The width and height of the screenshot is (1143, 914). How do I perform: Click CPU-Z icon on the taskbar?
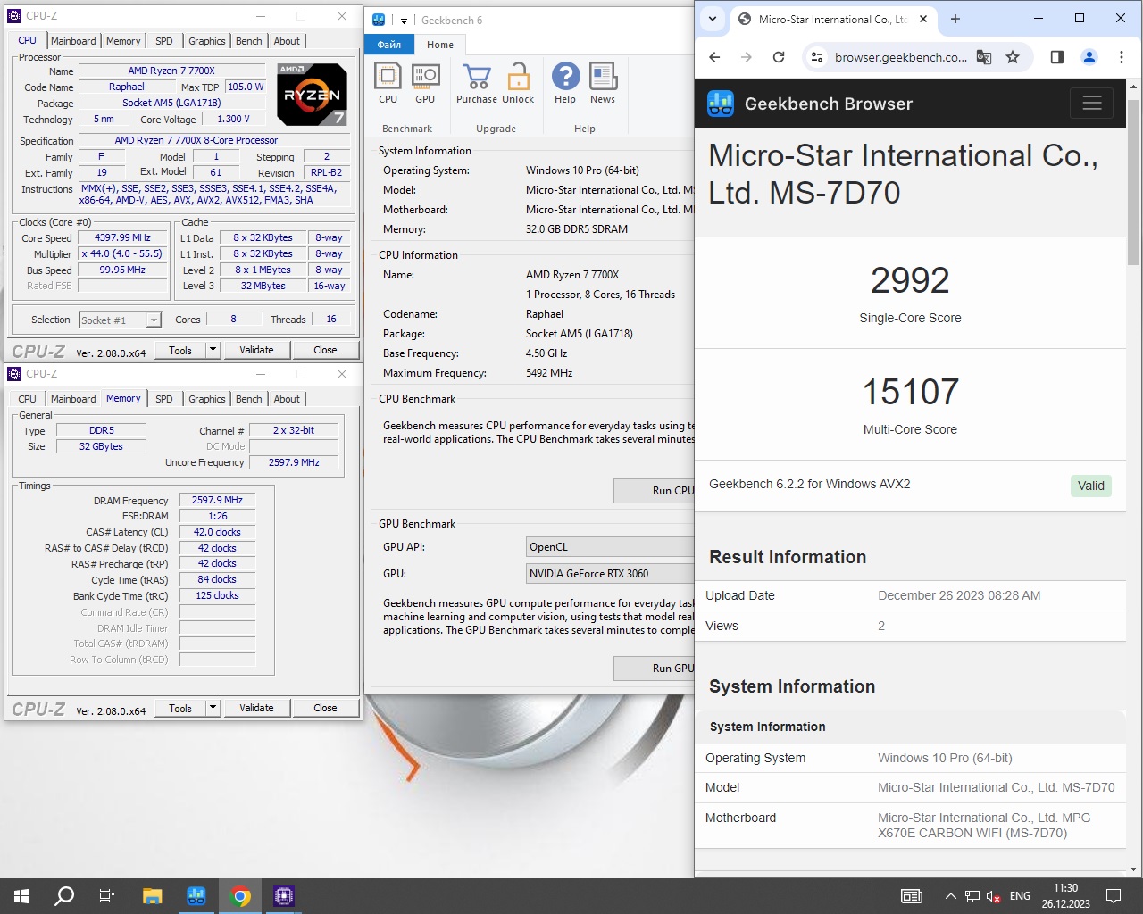pos(284,896)
